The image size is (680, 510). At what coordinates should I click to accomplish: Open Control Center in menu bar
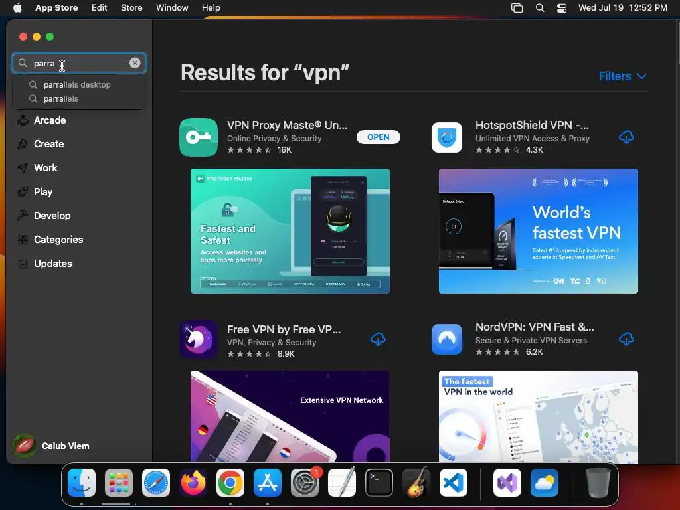(x=562, y=7)
